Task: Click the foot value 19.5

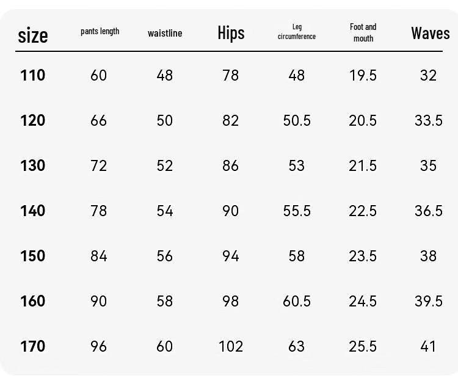Action: [363, 75]
